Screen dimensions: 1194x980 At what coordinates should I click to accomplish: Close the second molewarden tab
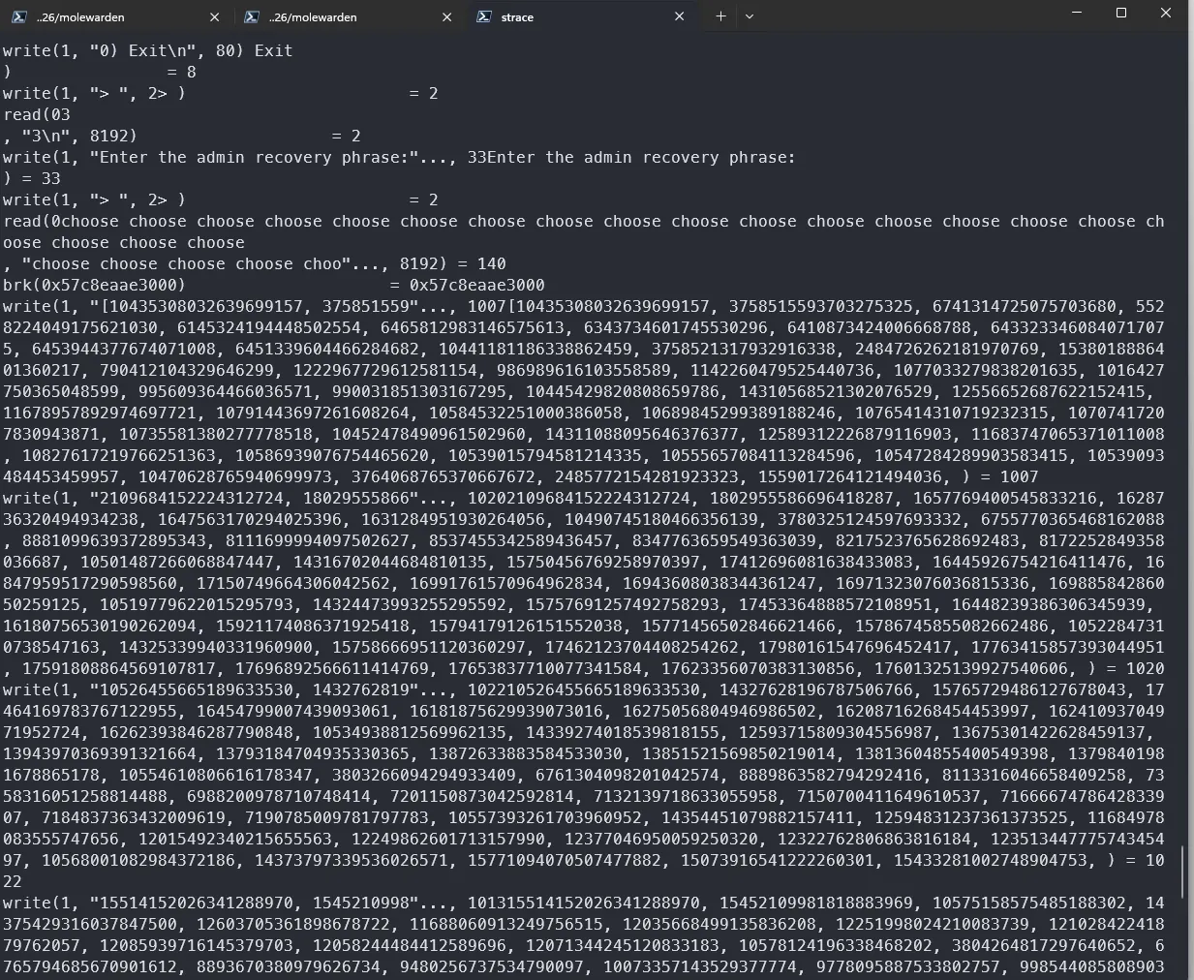447,16
